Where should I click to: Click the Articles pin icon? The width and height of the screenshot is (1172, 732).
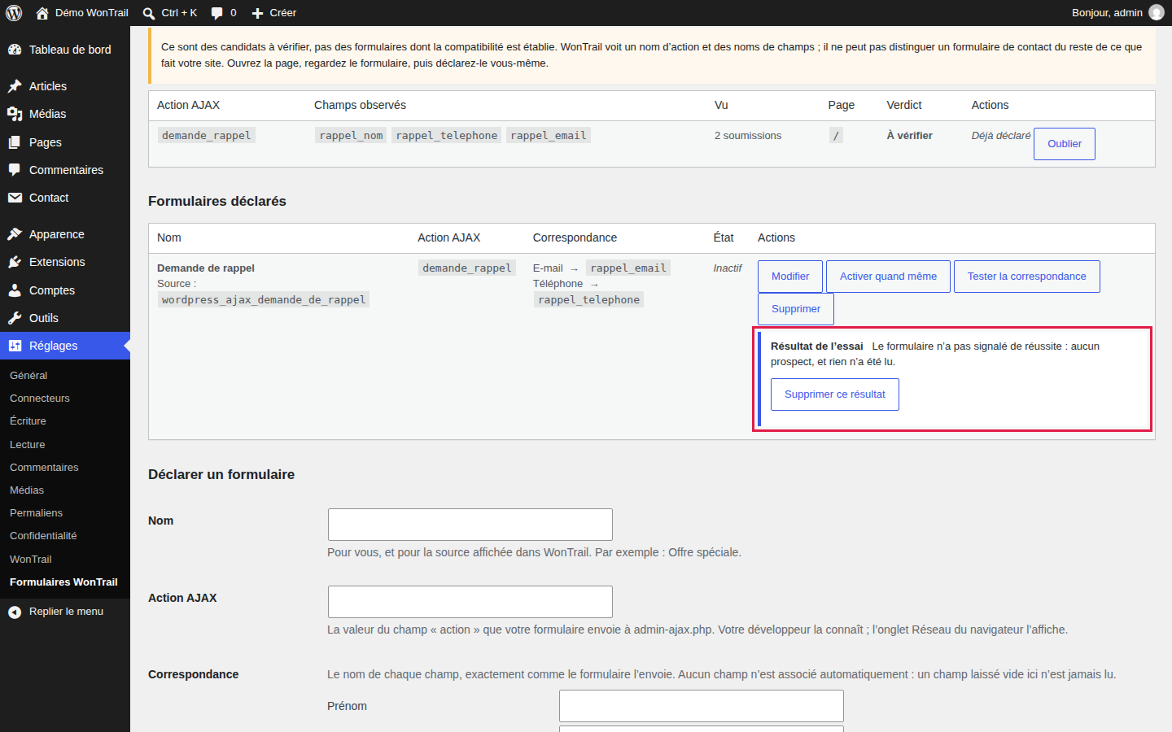point(15,86)
